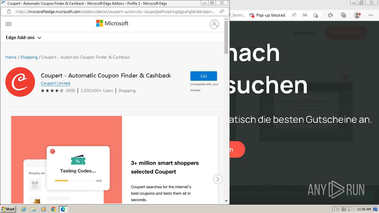This screenshot has width=379, height=213.
Task: Click the Shopping category label beside users
Action: click(x=127, y=91)
